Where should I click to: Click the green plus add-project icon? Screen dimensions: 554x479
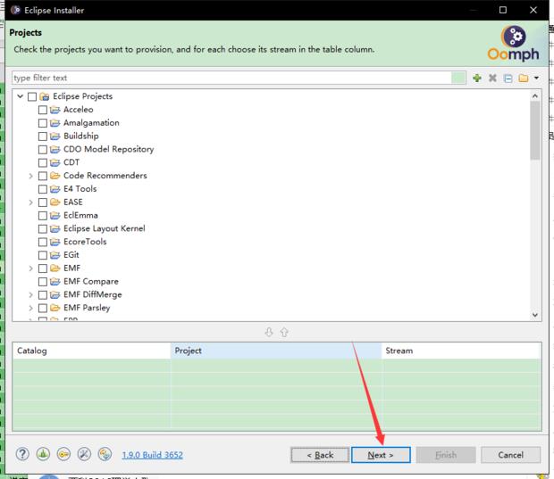[477, 78]
